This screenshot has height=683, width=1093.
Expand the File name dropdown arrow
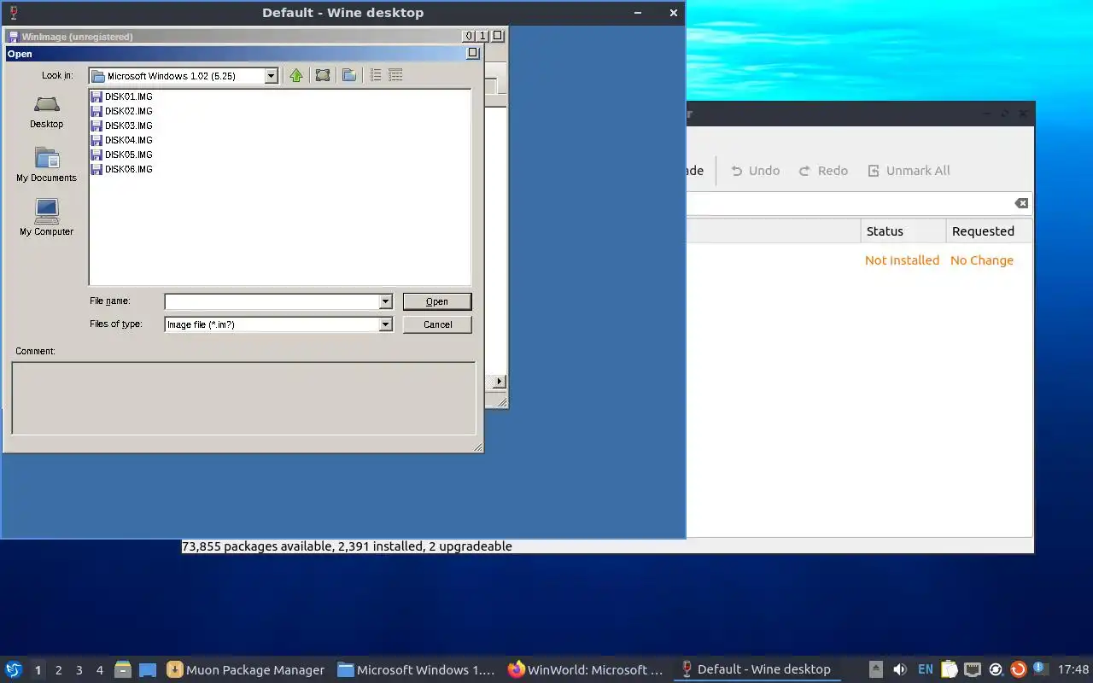pos(385,301)
